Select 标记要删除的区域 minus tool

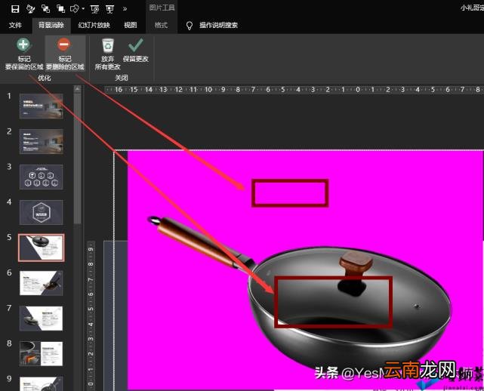click(65, 54)
